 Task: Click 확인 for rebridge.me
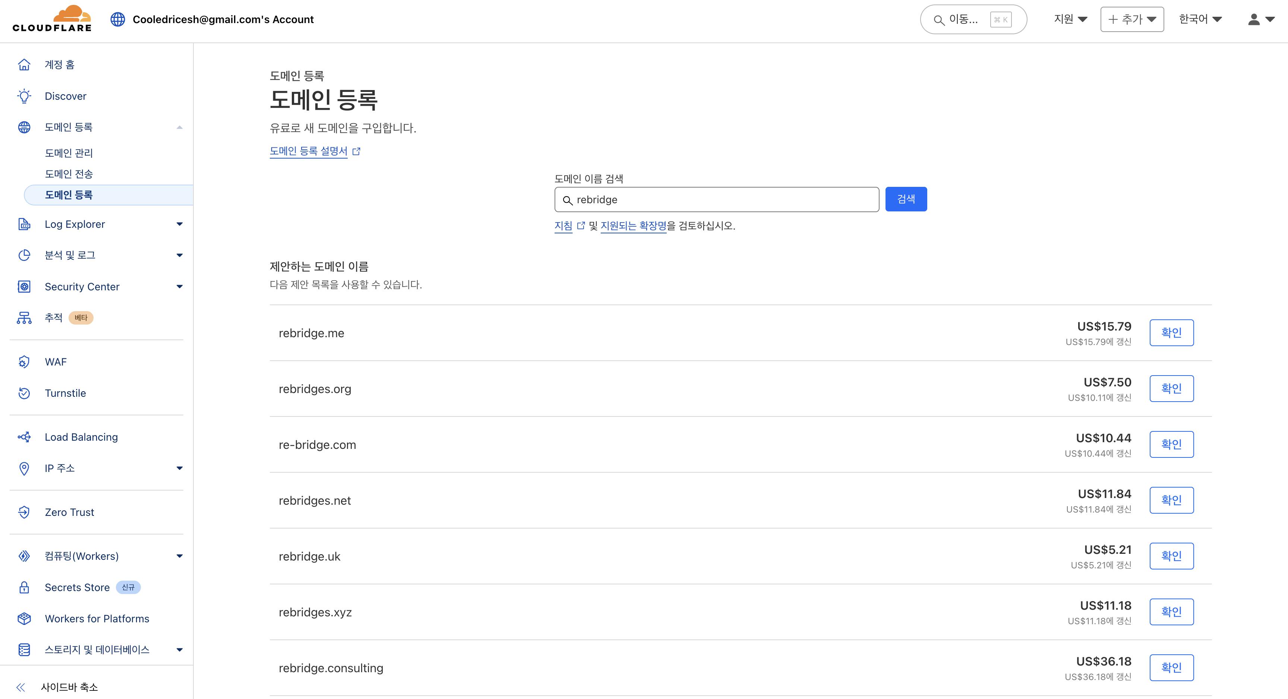(1171, 332)
